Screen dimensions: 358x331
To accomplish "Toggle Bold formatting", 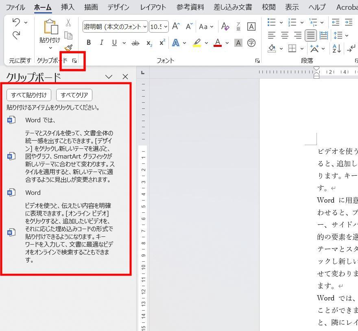I will pos(89,42).
